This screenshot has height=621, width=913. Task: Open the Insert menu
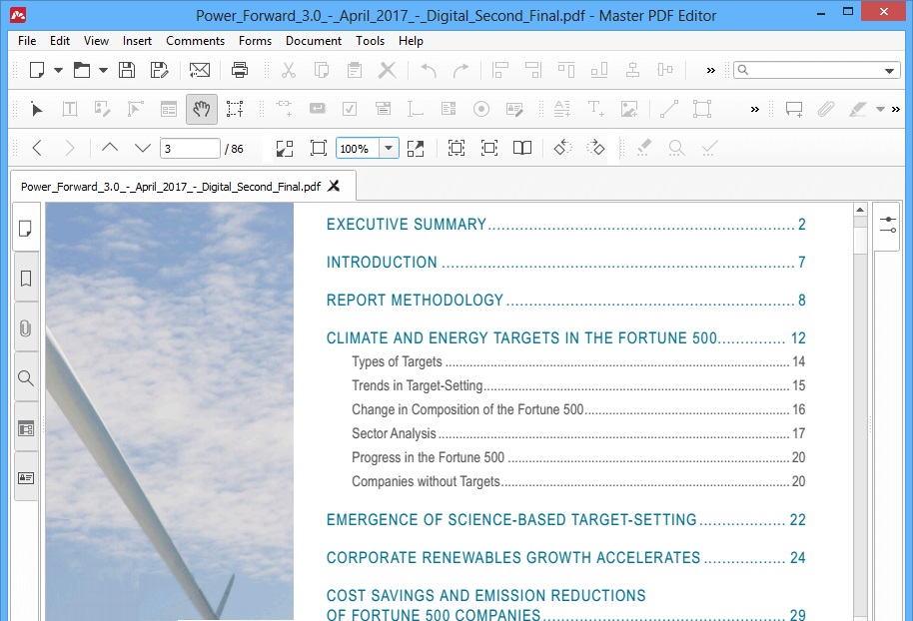137,41
